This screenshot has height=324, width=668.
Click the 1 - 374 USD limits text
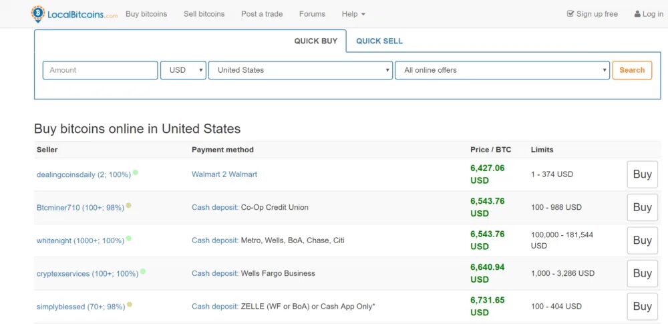[552, 174]
